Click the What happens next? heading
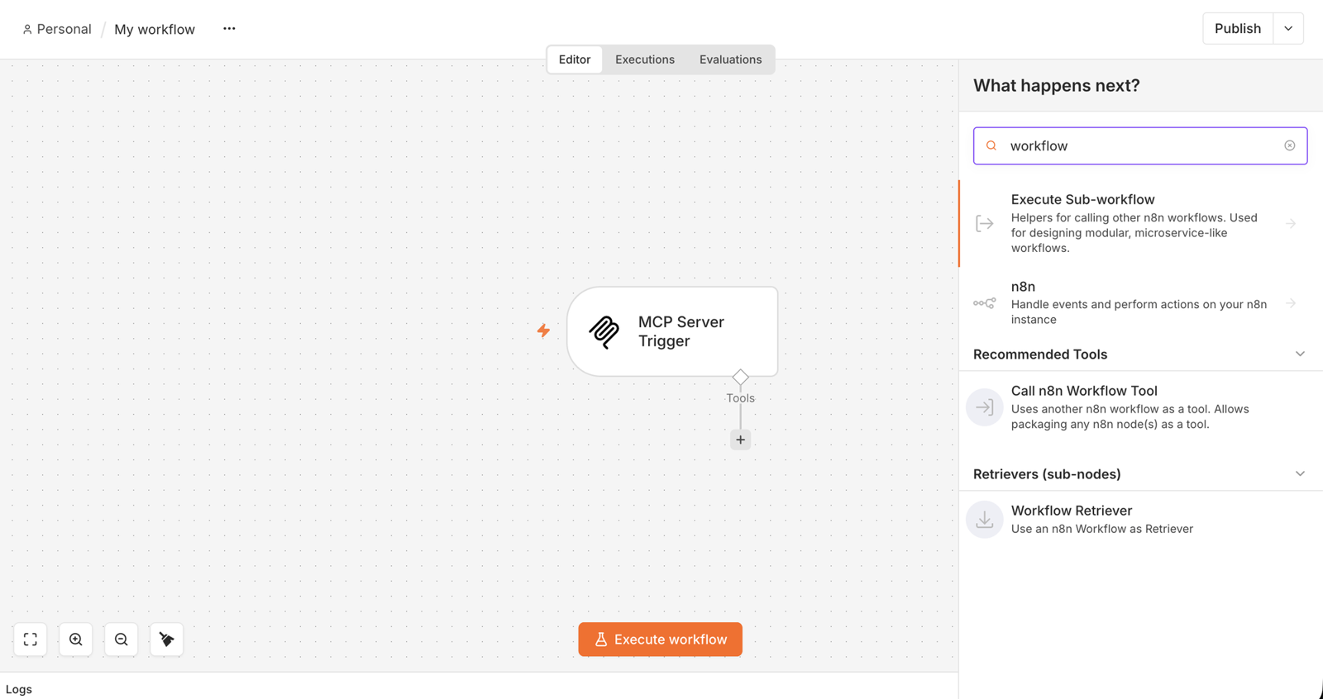Image resolution: width=1323 pixels, height=699 pixels. [x=1057, y=85]
